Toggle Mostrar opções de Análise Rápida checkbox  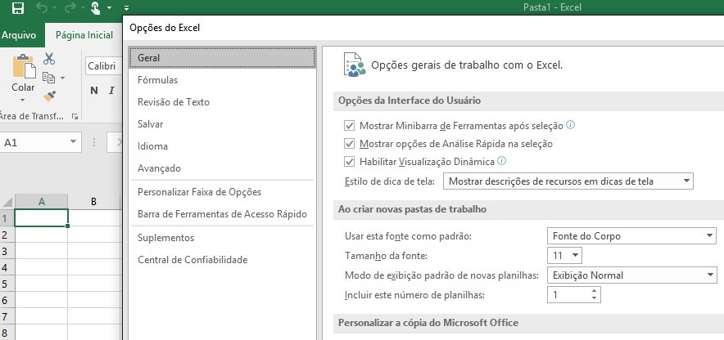pos(350,144)
